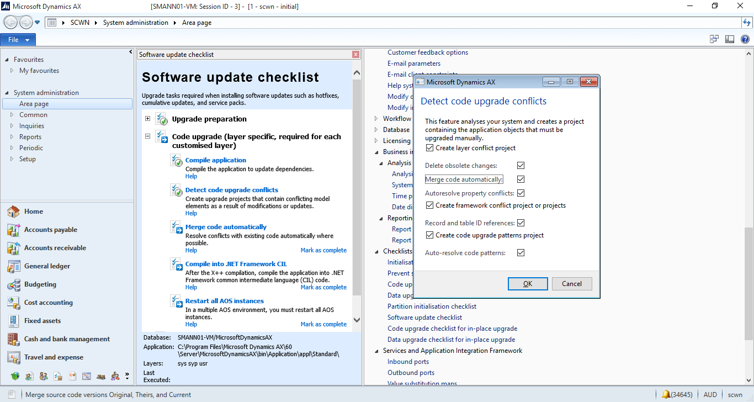This screenshot has height=402, width=754.
Task: Click Cancel in the dialog
Action: [x=572, y=284]
